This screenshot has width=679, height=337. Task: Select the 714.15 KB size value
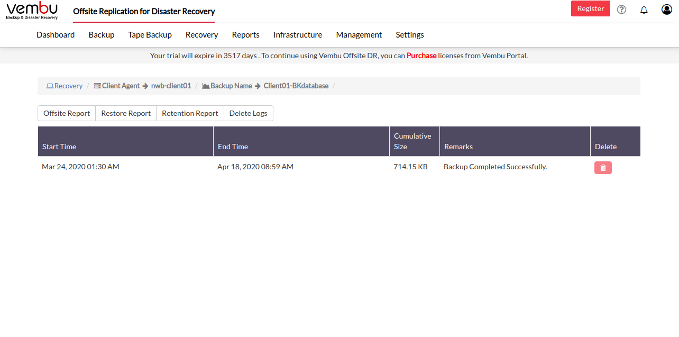tap(410, 167)
